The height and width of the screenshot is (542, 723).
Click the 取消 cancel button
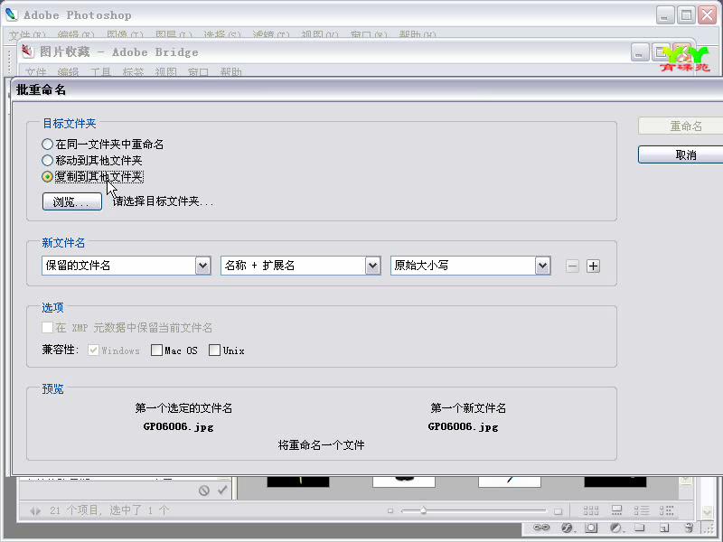click(x=681, y=154)
